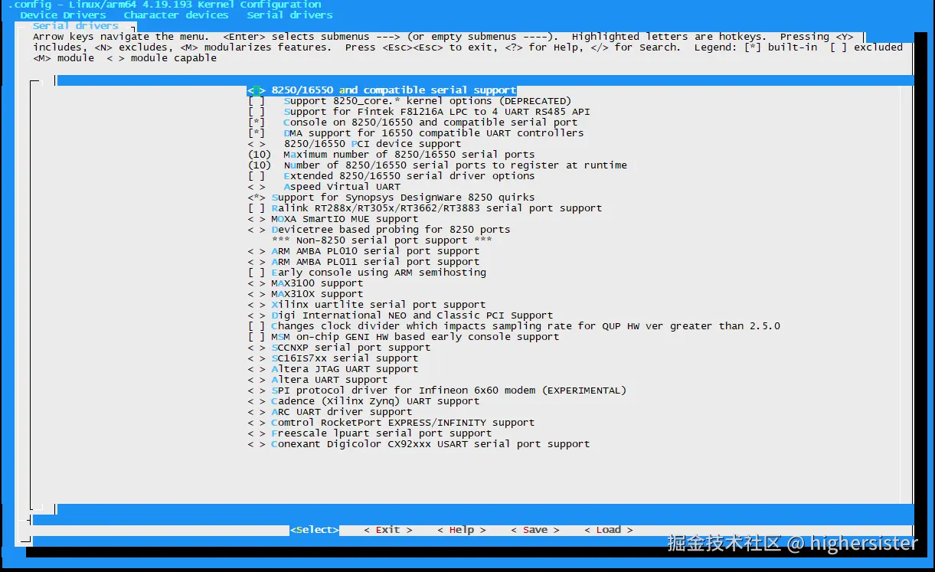The width and height of the screenshot is (935, 572).
Task: Toggle MSM on-chip GENI early console support
Action: pyautogui.click(x=403, y=337)
